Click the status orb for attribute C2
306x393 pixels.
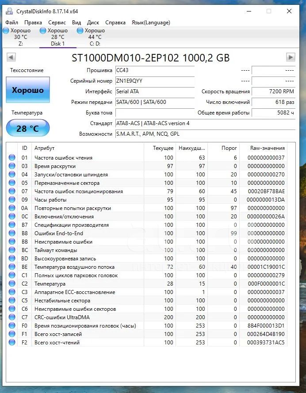pyautogui.click(x=12, y=283)
